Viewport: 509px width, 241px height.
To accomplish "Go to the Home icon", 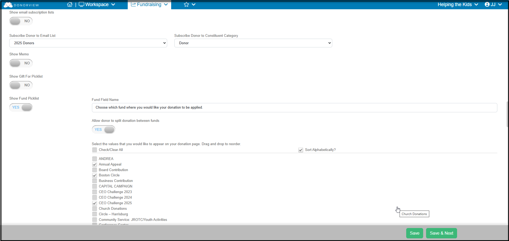I will pyautogui.click(x=70, y=5).
